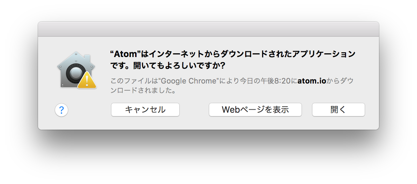The width and height of the screenshot is (417, 184).
Task: Click the empty space between キャンセル and Webページを表示
Action: point(194,110)
